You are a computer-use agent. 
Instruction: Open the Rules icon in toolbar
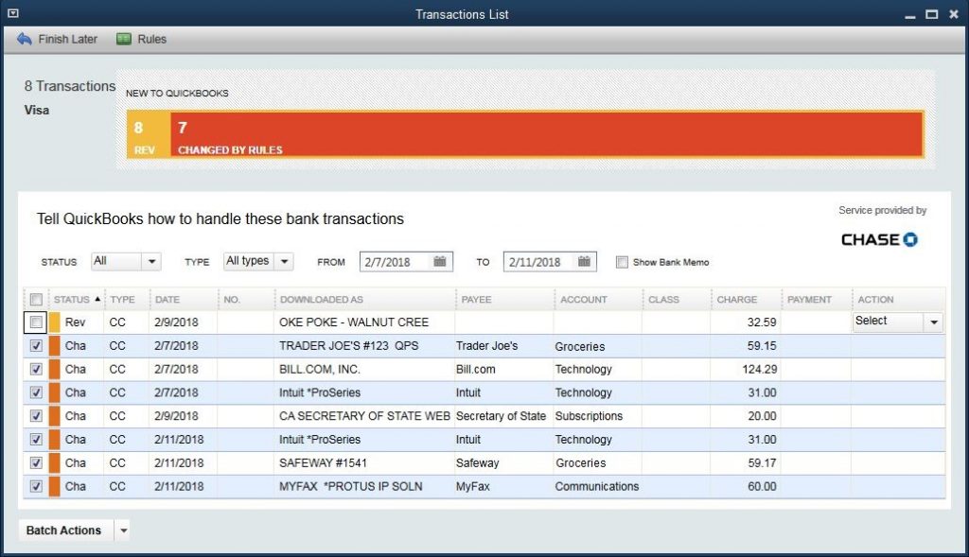point(124,39)
